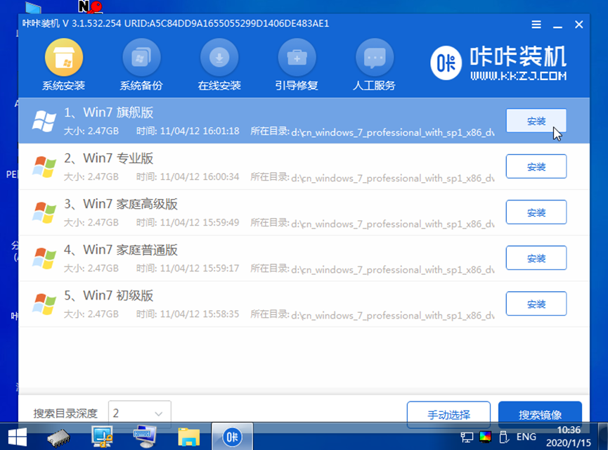Click the color display tray icon
Image resolution: width=608 pixels, height=450 pixels.
click(484, 438)
